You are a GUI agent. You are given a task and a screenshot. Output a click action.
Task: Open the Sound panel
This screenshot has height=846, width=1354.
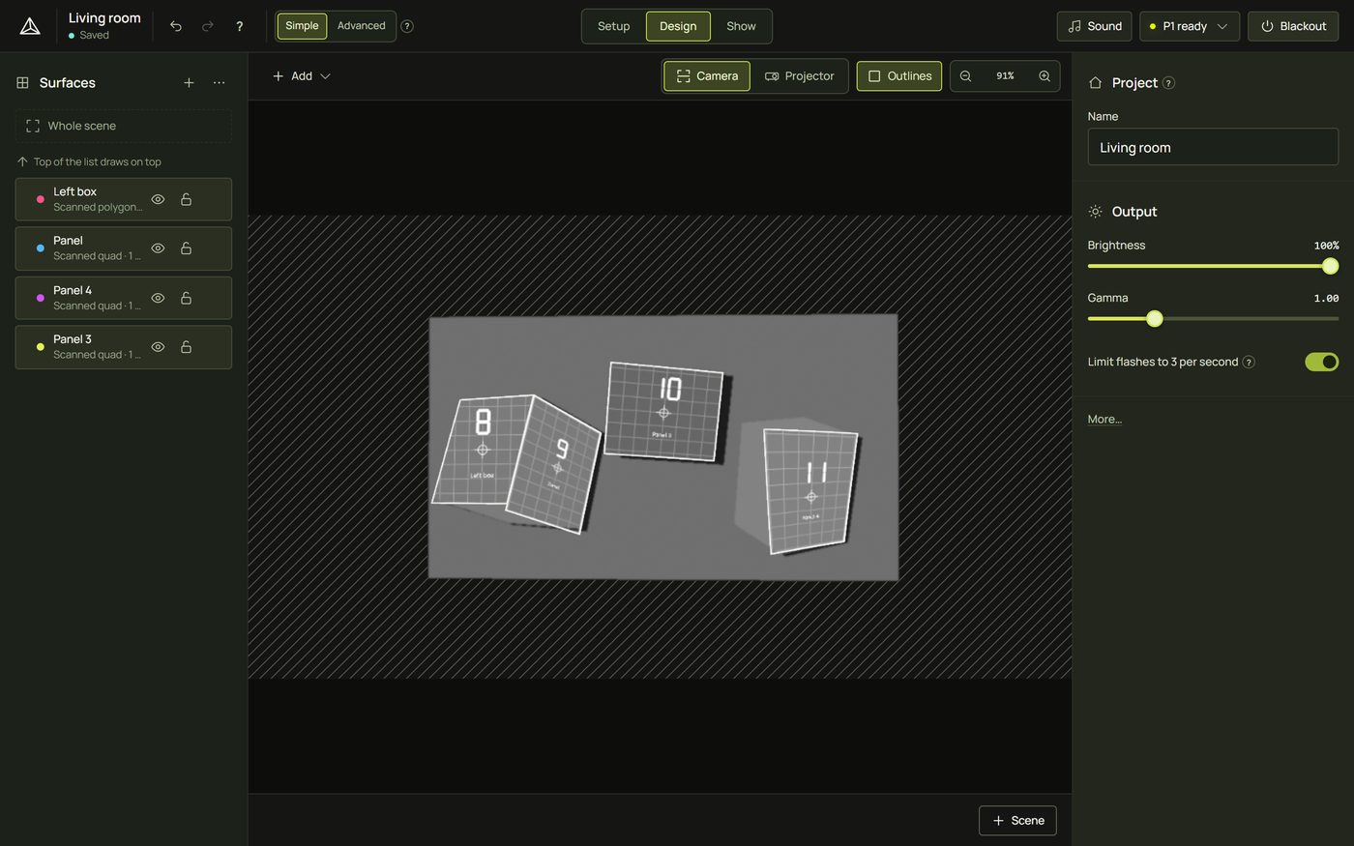(1094, 26)
